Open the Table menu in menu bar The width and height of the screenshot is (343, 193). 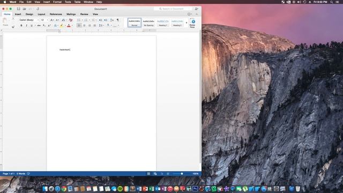[77, 2]
